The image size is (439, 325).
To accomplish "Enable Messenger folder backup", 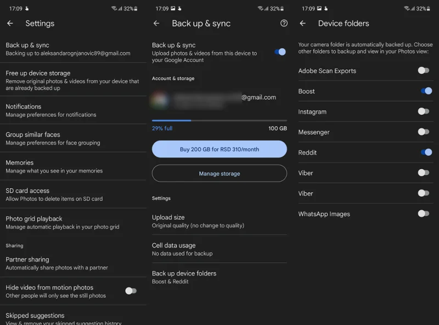I will [x=423, y=132].
